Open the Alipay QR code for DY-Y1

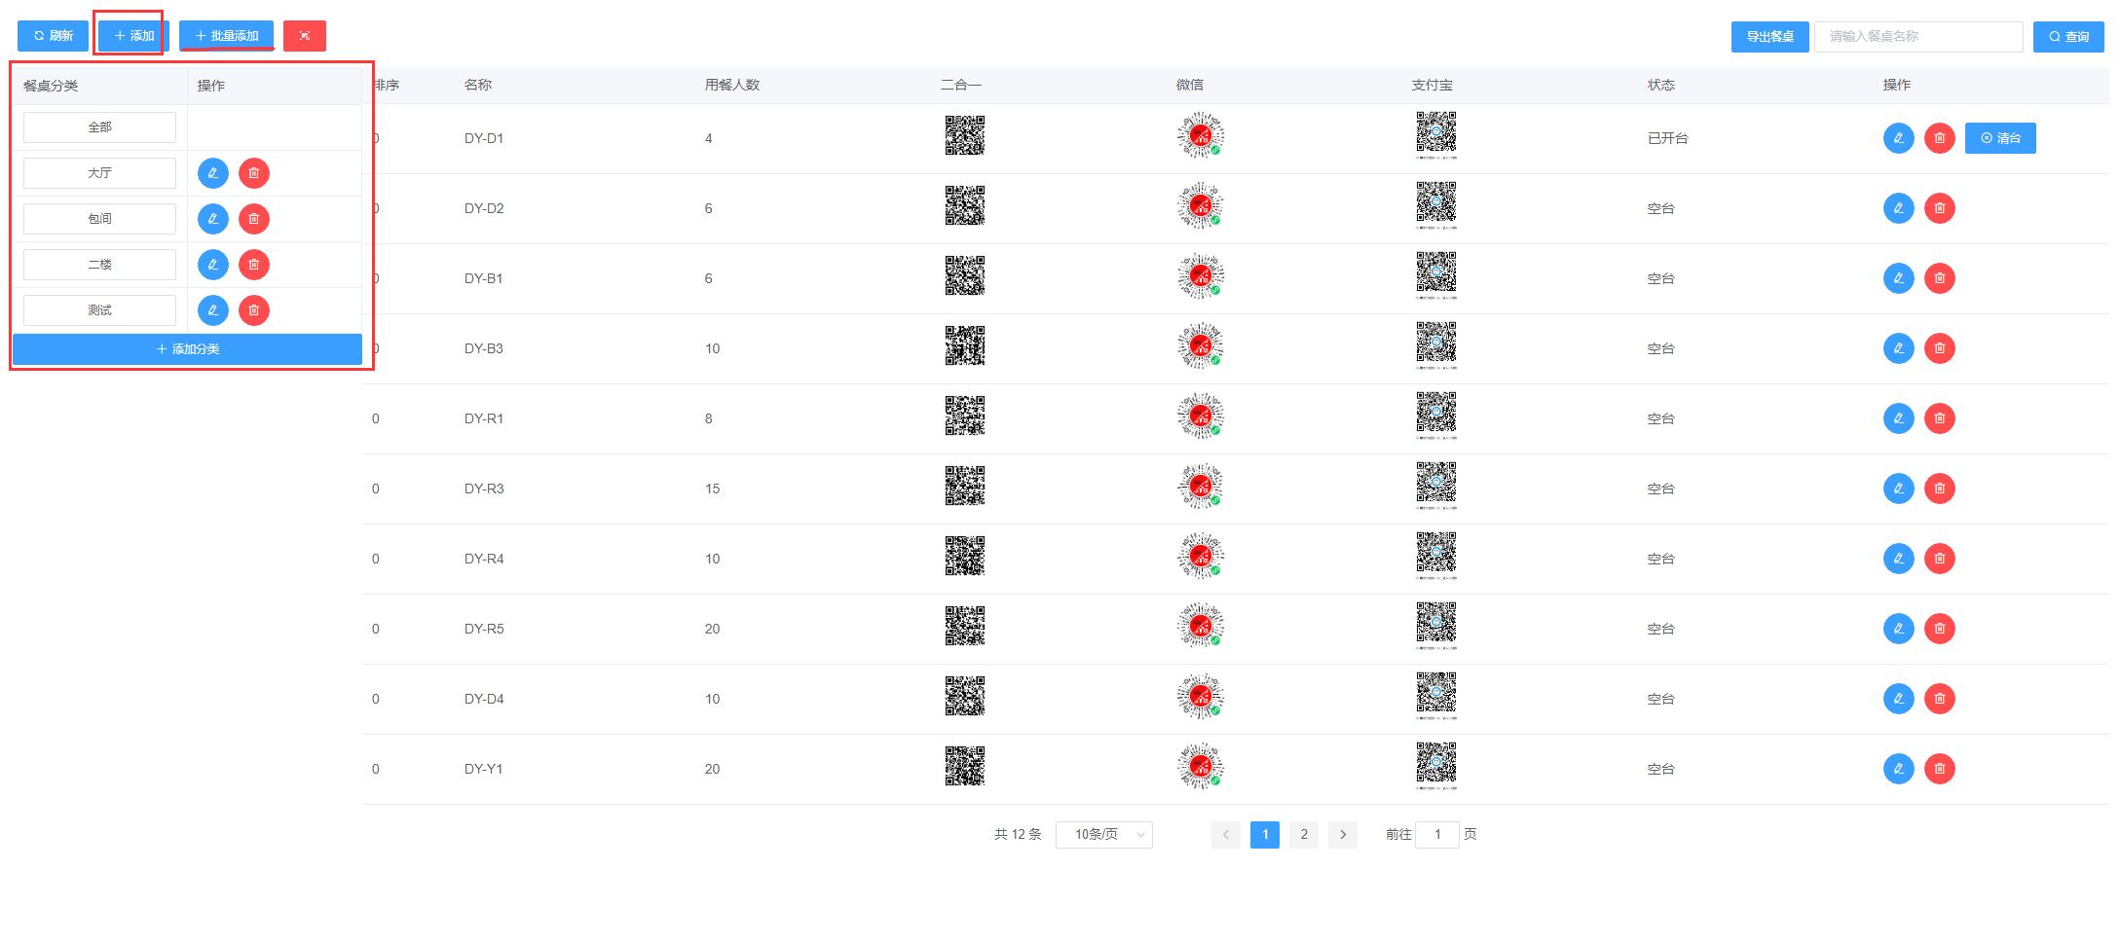pyautogui.click(x=1436, y=766)
